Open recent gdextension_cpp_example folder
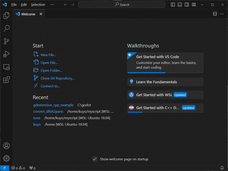The width and height of the screenshot is (228, 171). [53, 105]
